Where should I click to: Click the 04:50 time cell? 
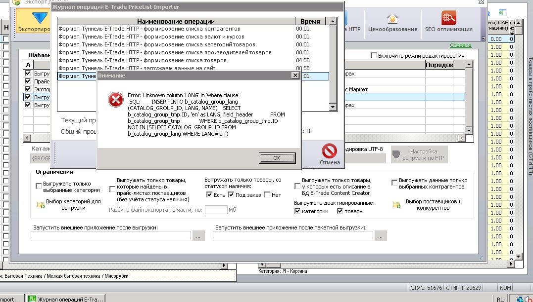(x=302, y=60)
